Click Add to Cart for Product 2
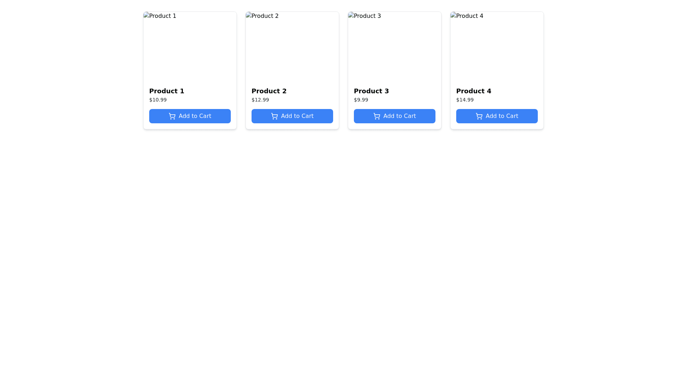687x386 pixels. (x=292, y=116)
